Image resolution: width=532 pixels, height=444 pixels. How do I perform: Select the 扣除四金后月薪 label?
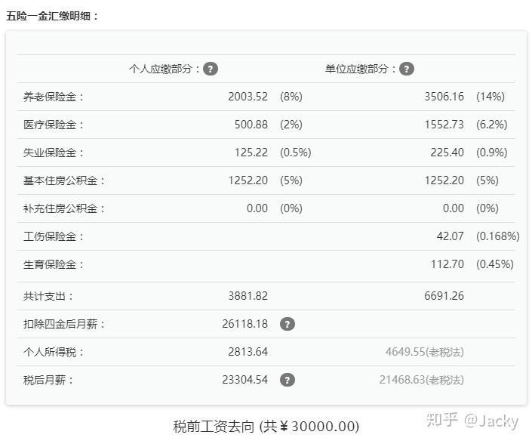[64, 324]
